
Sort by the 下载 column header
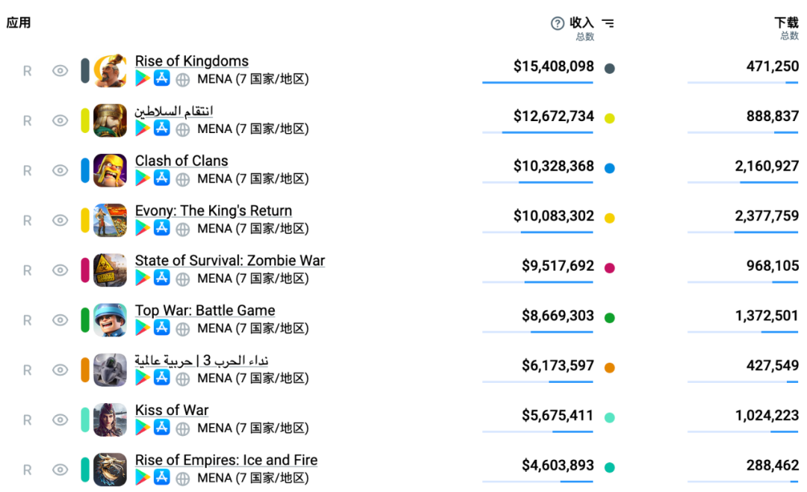[x=786, y=23]
